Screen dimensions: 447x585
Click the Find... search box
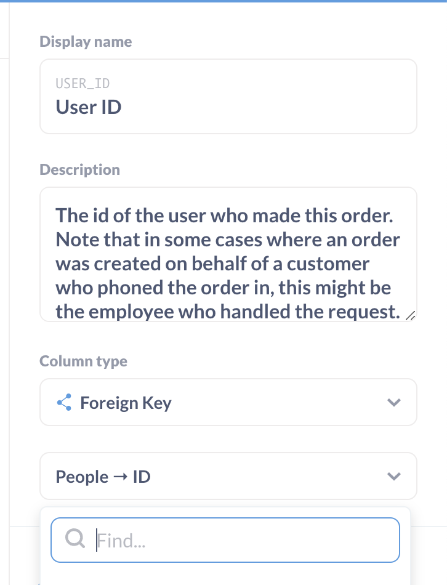[x=225, y=539]
